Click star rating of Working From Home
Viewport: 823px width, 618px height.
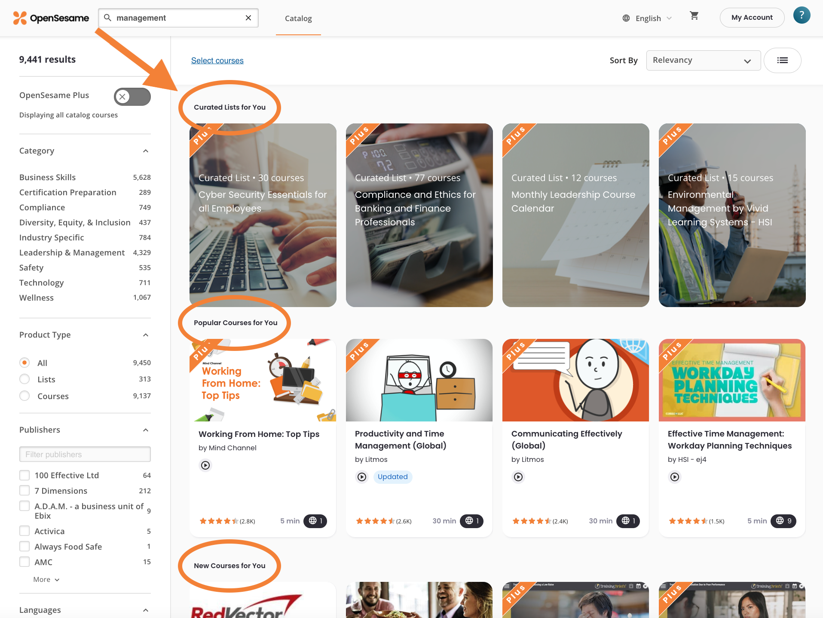click(219, 521)
